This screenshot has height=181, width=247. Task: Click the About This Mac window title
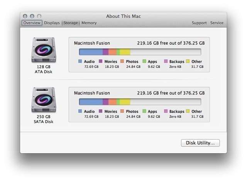(x=123, y=16)
